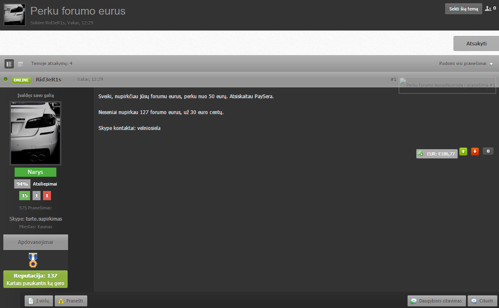
Task: Click the EUR €186,77 money button
Action: 437,153
